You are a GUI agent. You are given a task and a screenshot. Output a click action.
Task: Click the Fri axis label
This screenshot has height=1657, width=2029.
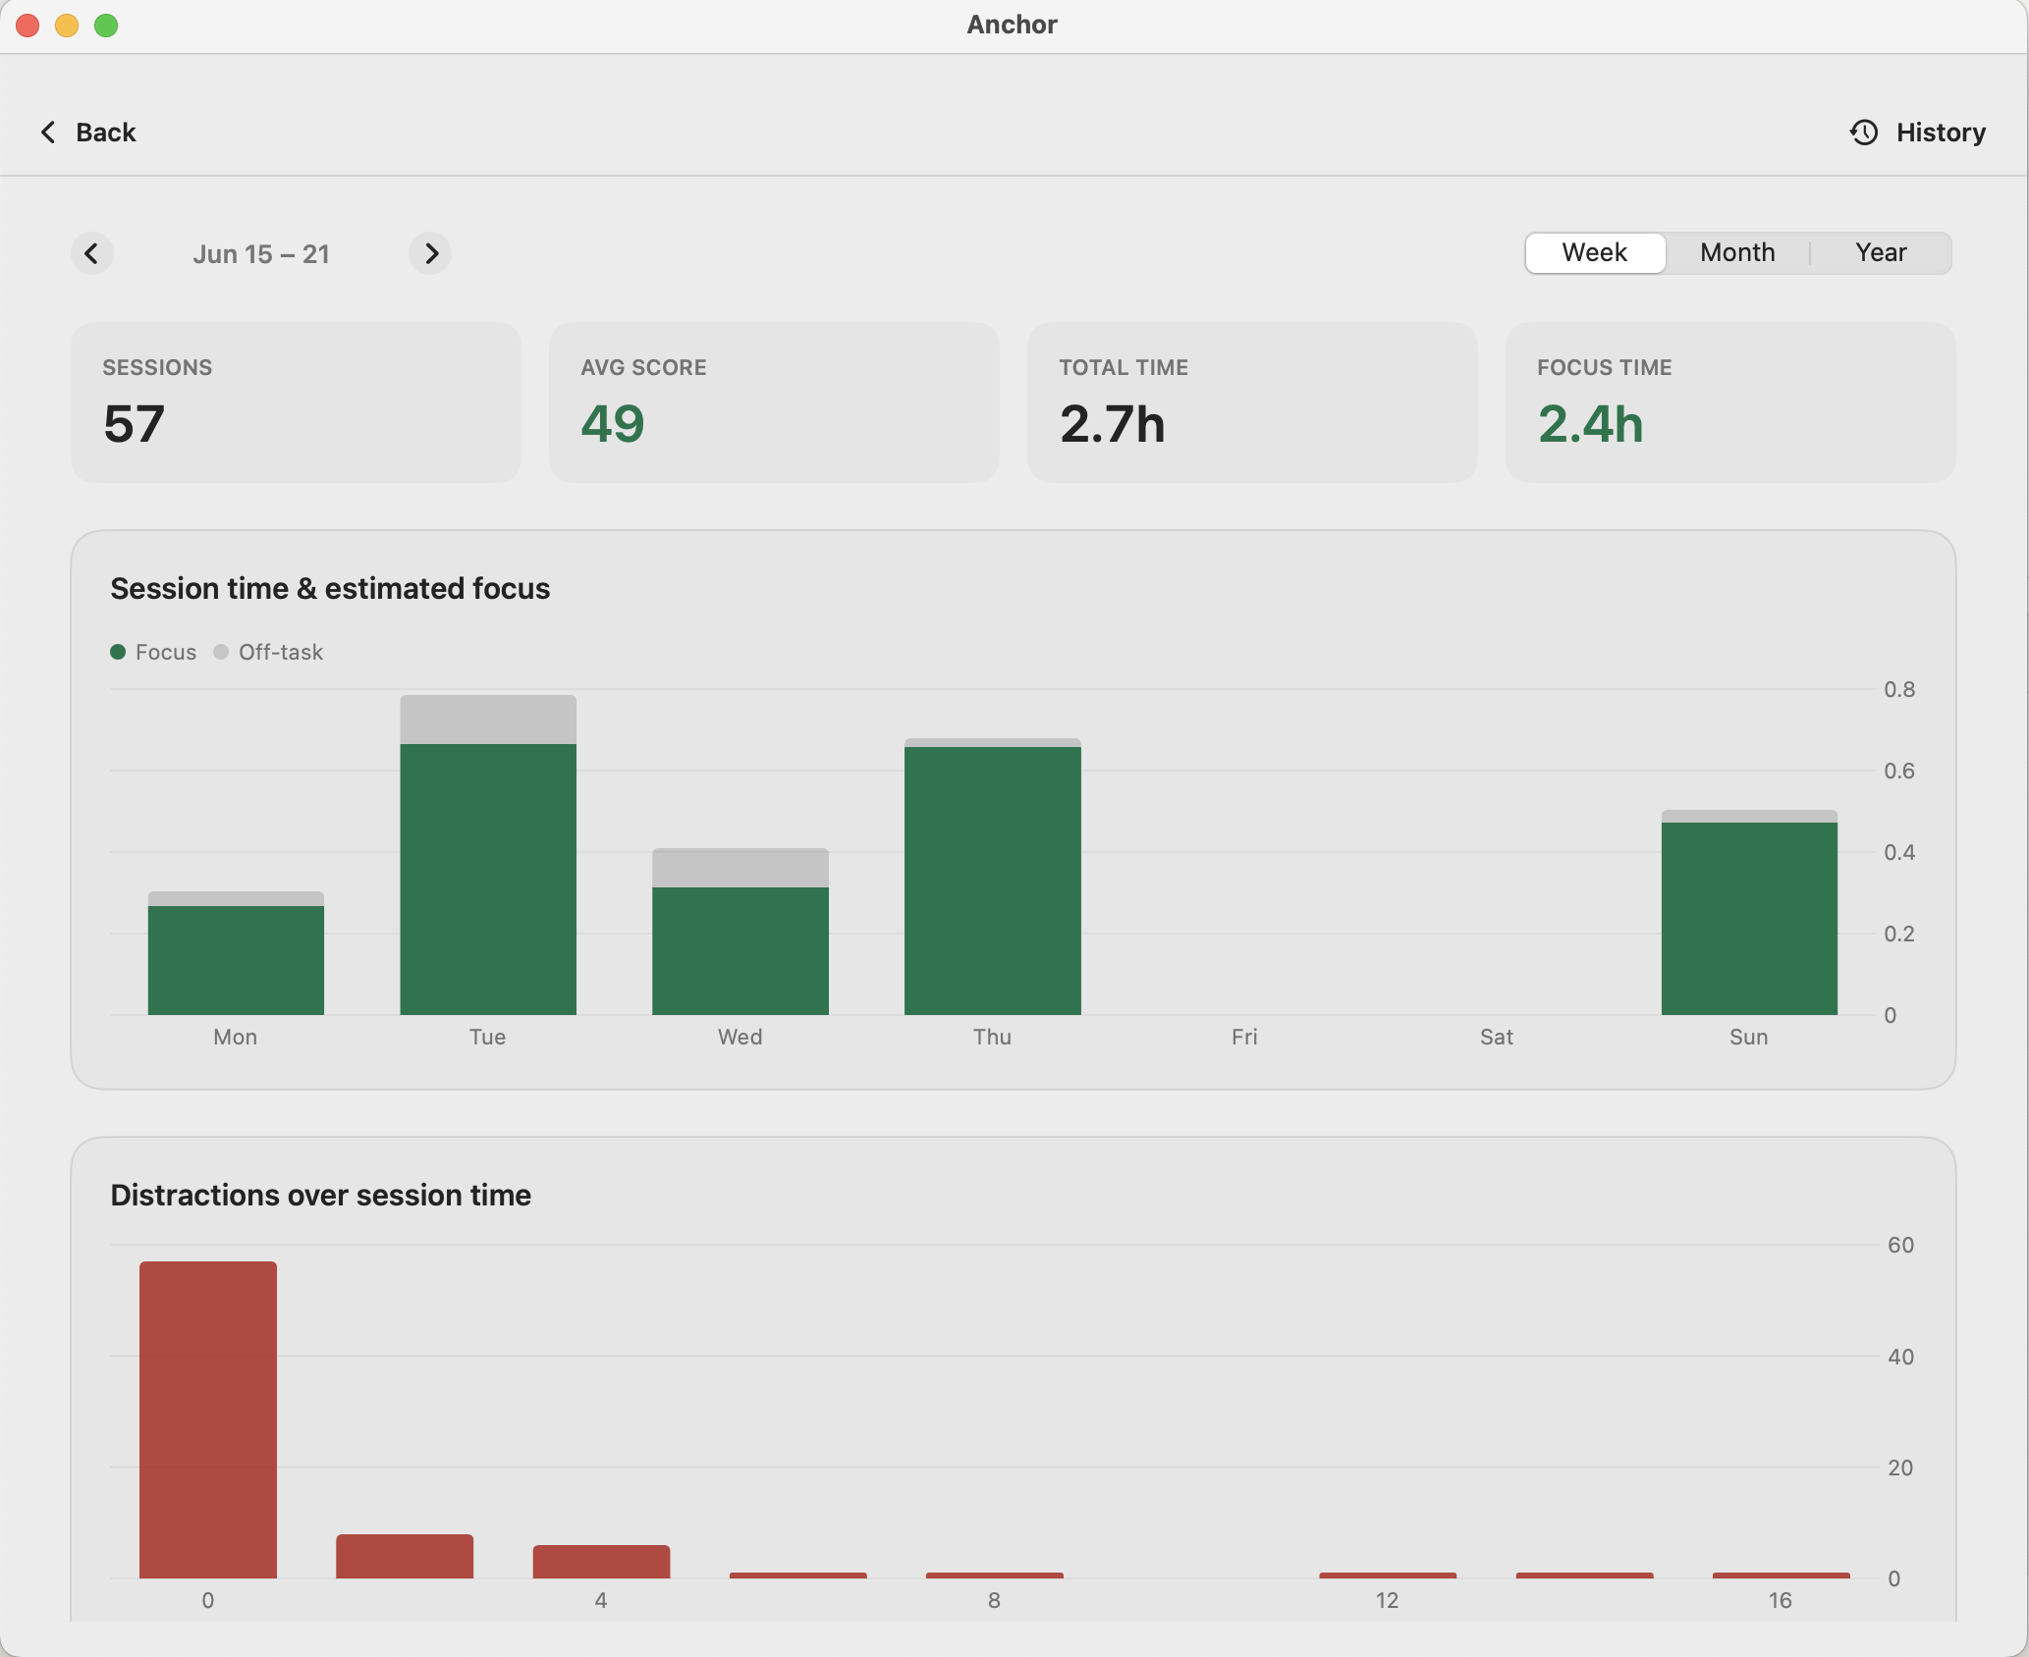tap(1244, 1037)
